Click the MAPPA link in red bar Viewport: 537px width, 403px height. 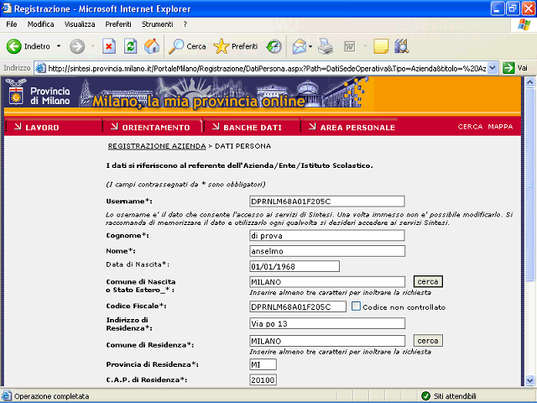coord(500,127)
